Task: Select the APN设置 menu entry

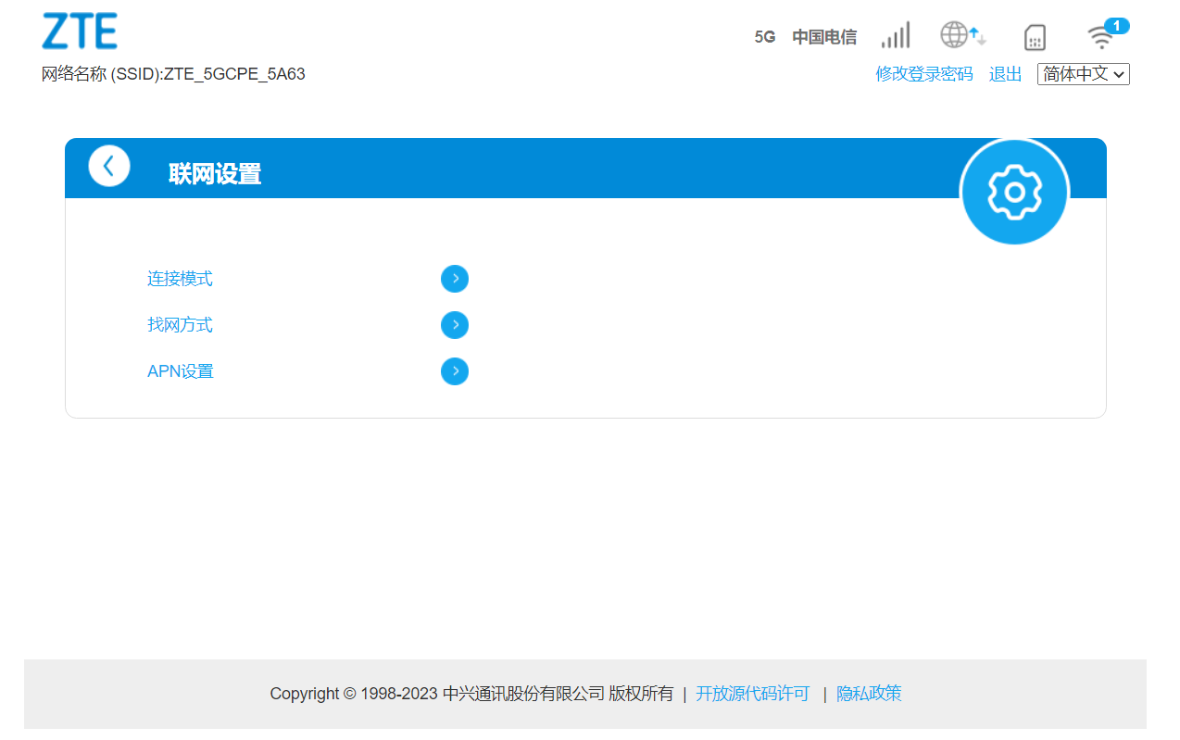Action: (x=180, y=370)
